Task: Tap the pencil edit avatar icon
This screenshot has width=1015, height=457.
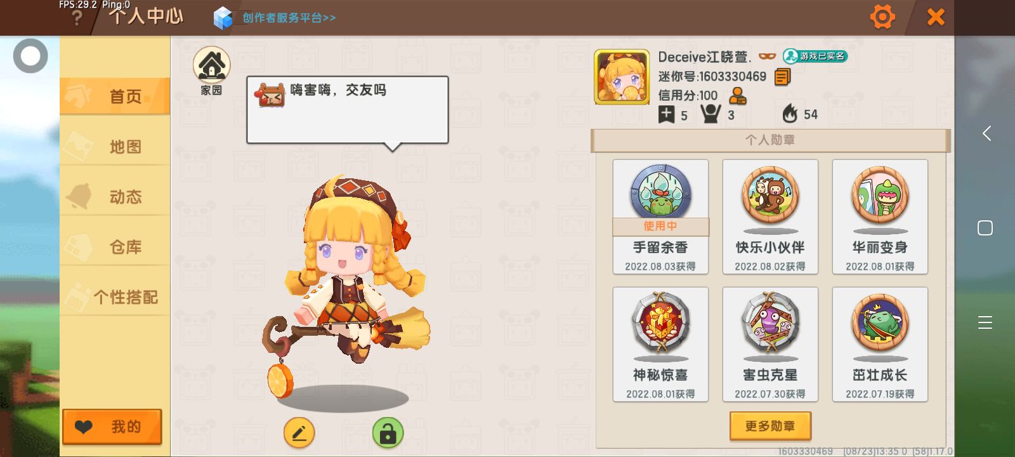Action: [x=299, y=434]
